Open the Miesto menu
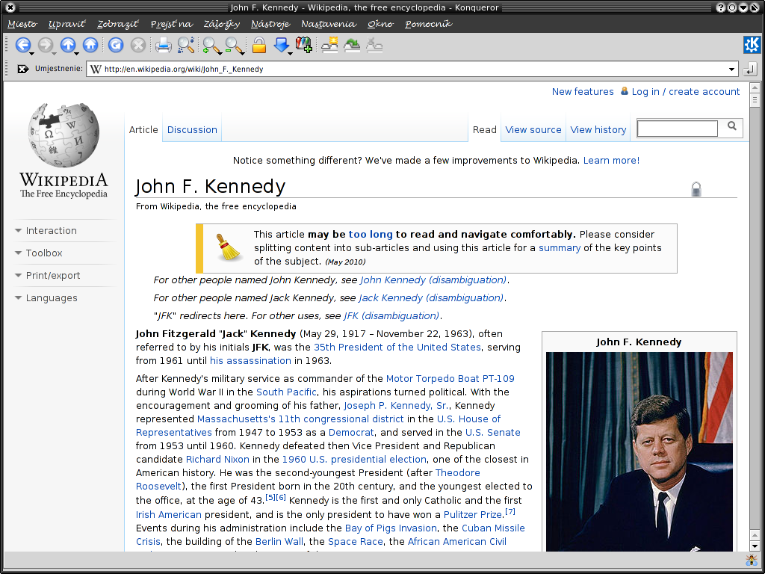This screenshot has height=574, width=765. click(x=22, y=23)
